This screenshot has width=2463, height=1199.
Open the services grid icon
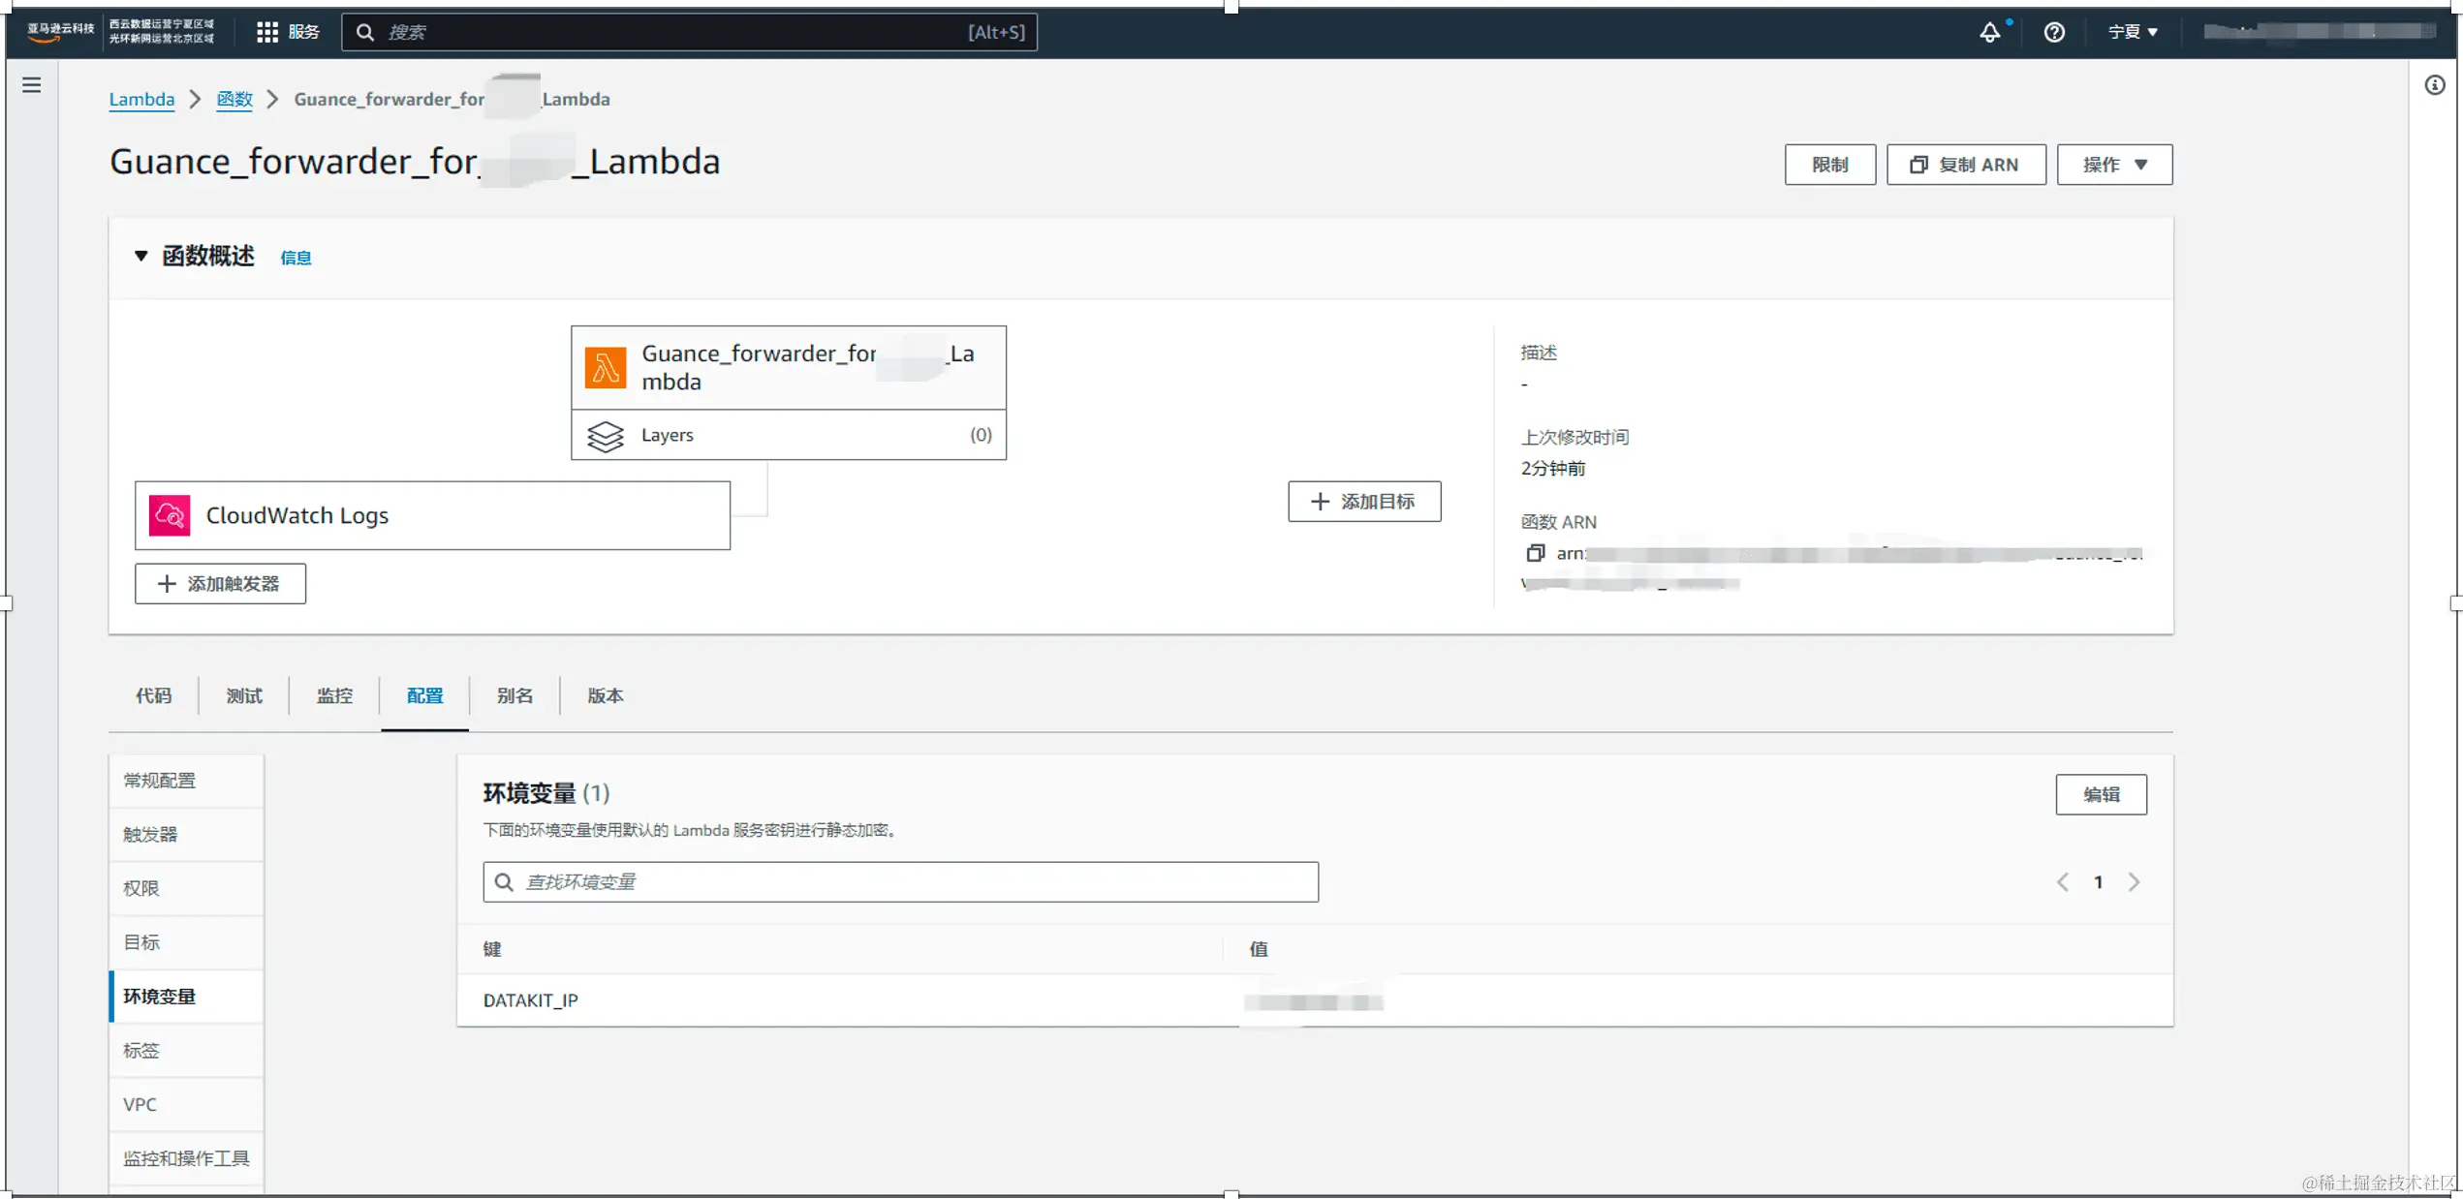coord(267,32)
